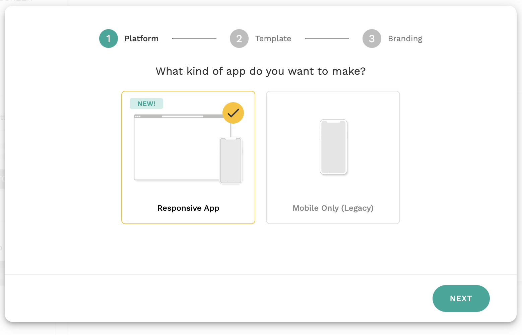The height and width of the screenshot is (335, 522).
Task: Click the step 1 numbered circle
Action: [109, 39]
